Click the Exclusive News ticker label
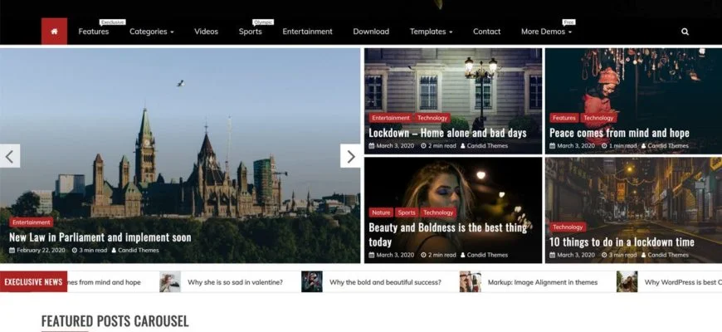 (x=33, y=282)
